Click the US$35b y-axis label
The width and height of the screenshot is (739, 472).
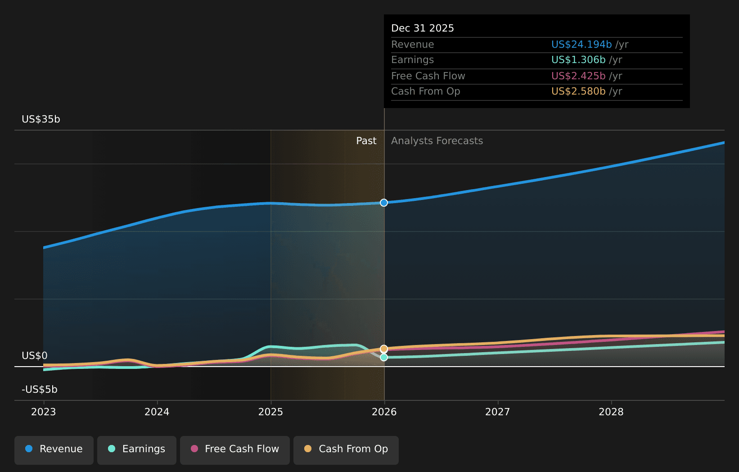41,119
